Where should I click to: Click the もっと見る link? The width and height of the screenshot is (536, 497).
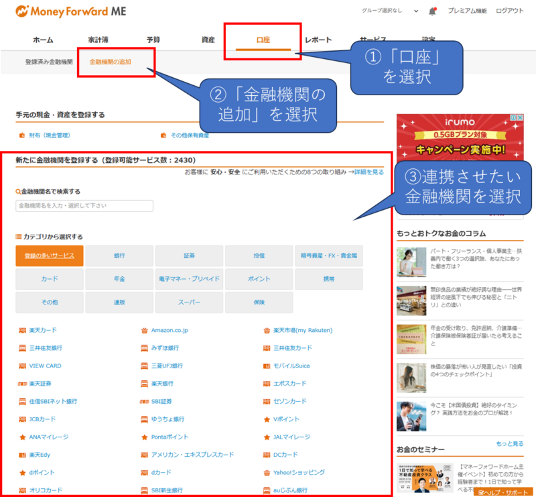(510, 444)
